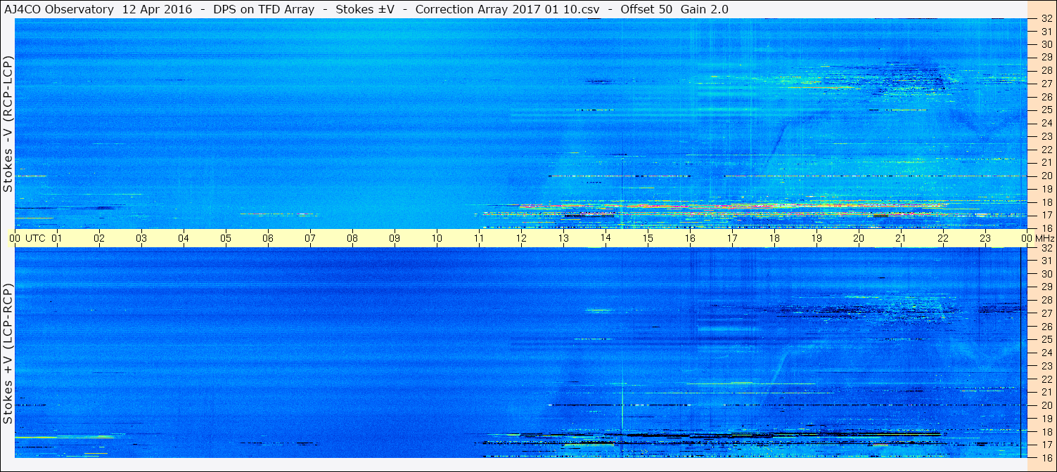Click the 15 UTC time label
This screenshot has height=472, width=1057.
pos(648,238)
